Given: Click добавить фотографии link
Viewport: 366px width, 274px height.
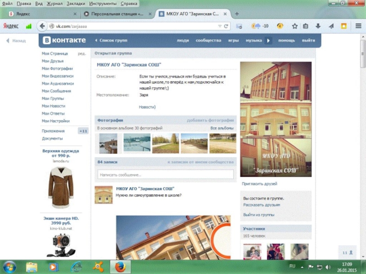Looking at the screenshot, I should coord(210,120).
